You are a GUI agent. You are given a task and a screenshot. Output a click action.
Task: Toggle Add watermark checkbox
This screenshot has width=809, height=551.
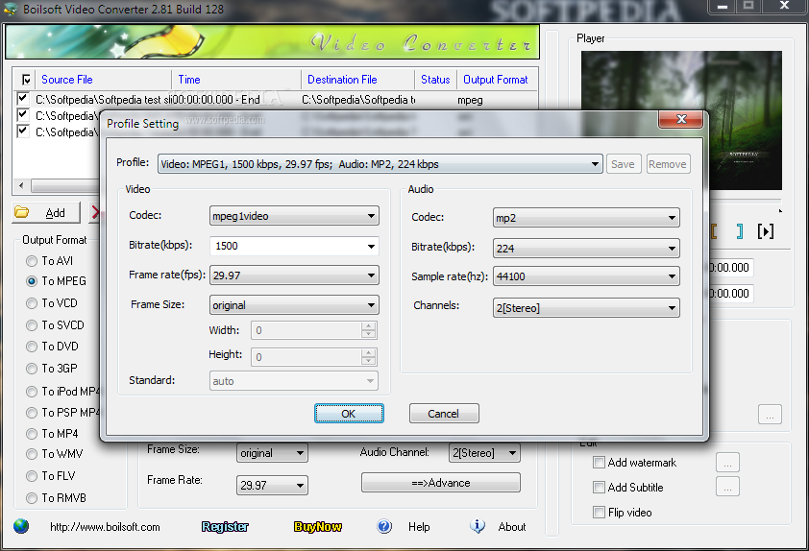[x=599, y=462]
